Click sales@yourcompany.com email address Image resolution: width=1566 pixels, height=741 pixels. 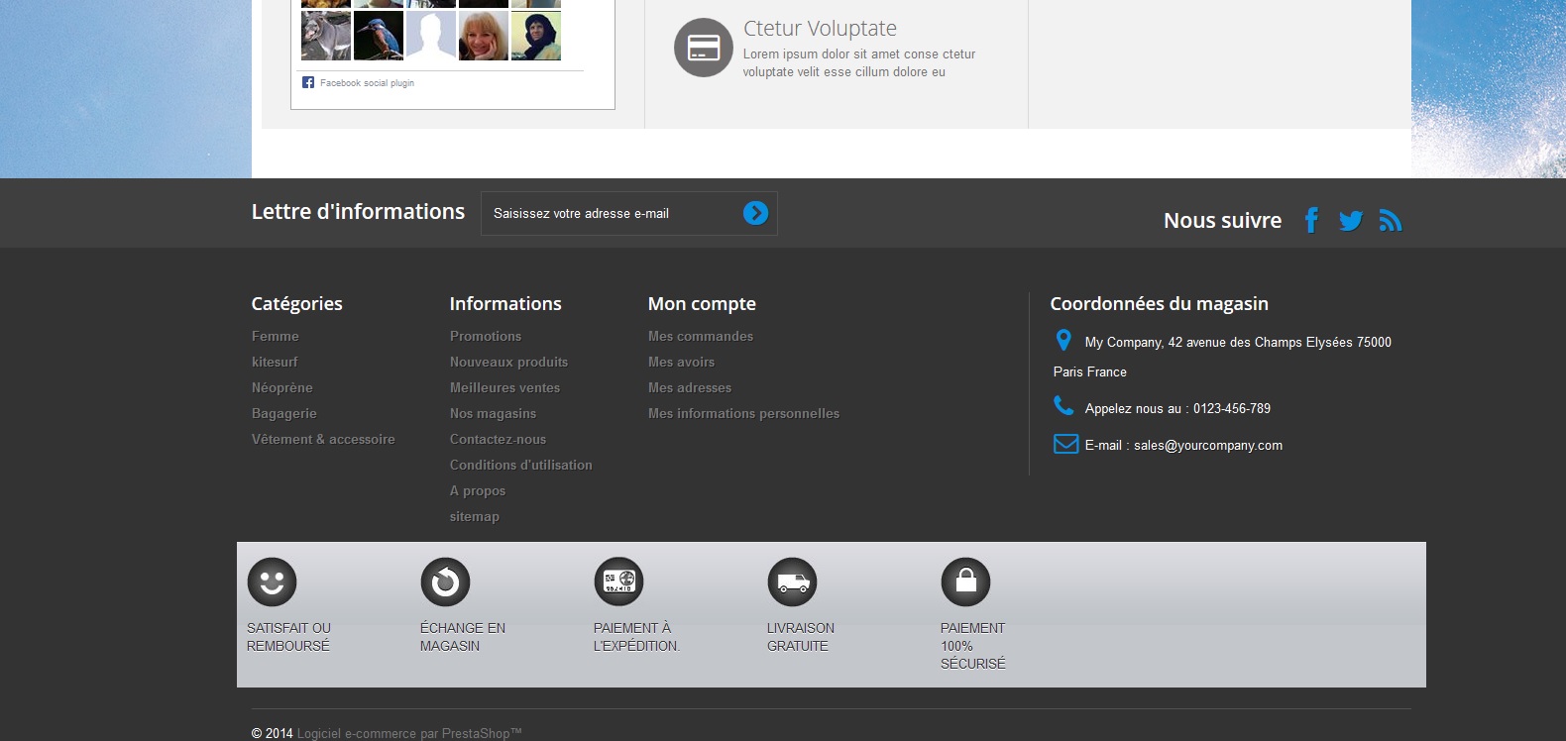tap(1208, 445)
